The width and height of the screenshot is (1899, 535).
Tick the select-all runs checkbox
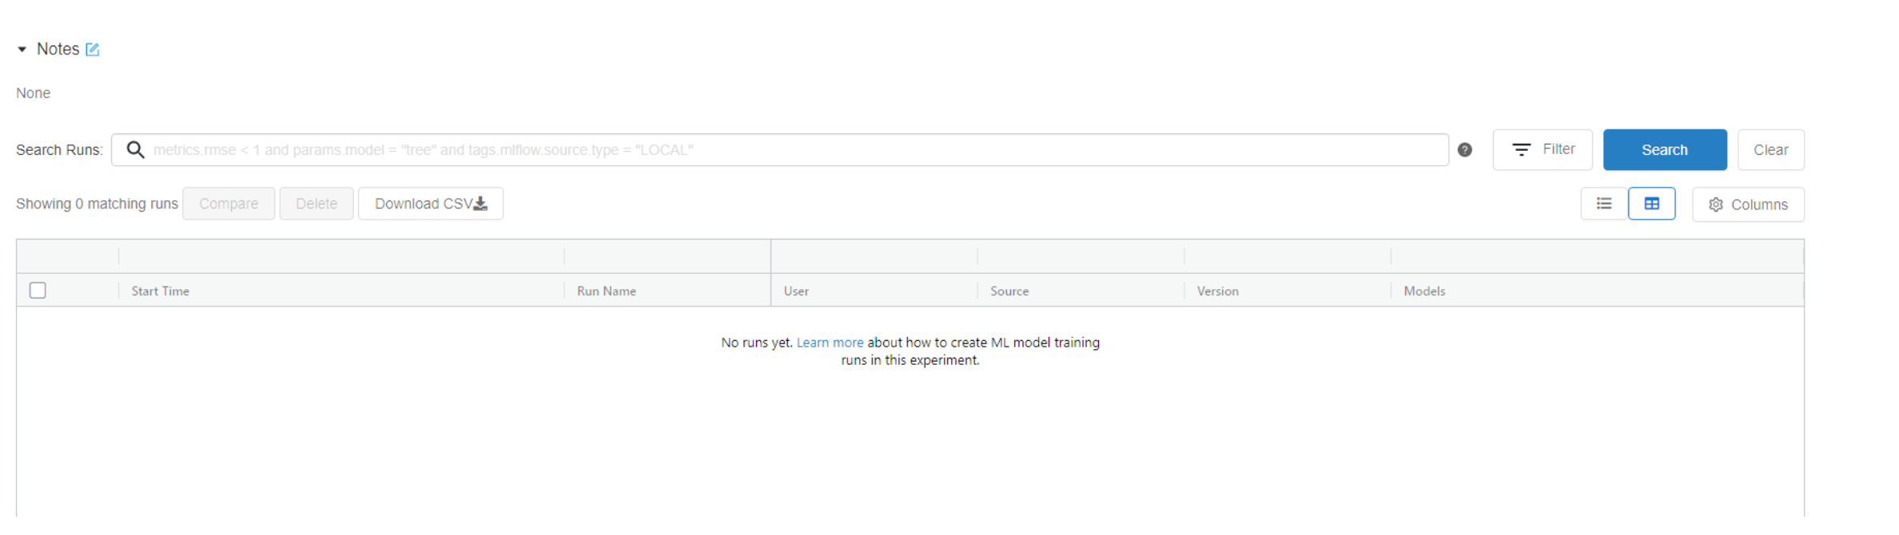click(38, 291)
